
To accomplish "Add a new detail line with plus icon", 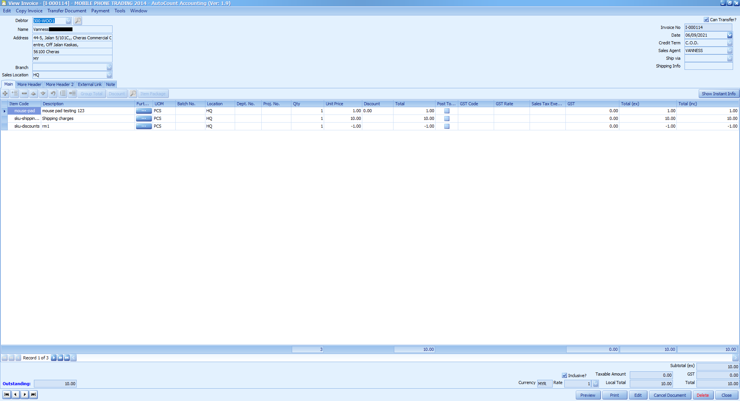I will click(x=5, y=93).
